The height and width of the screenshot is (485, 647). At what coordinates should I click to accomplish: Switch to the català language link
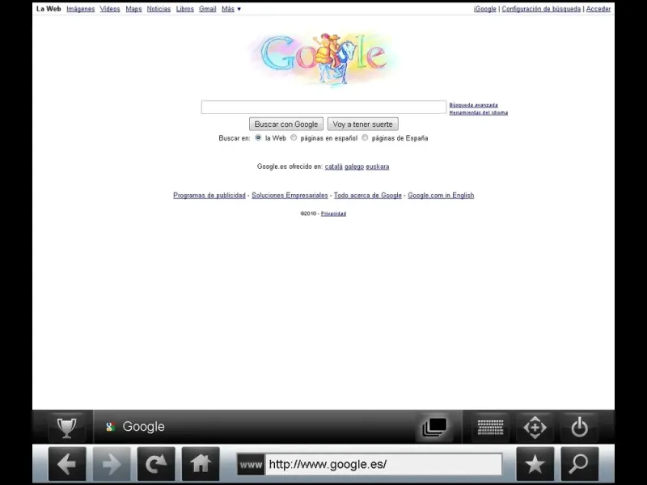pyautogui.click(x=333, y=167)
